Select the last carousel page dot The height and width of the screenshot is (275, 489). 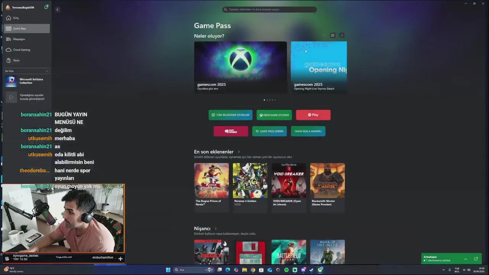coord(275,100)
